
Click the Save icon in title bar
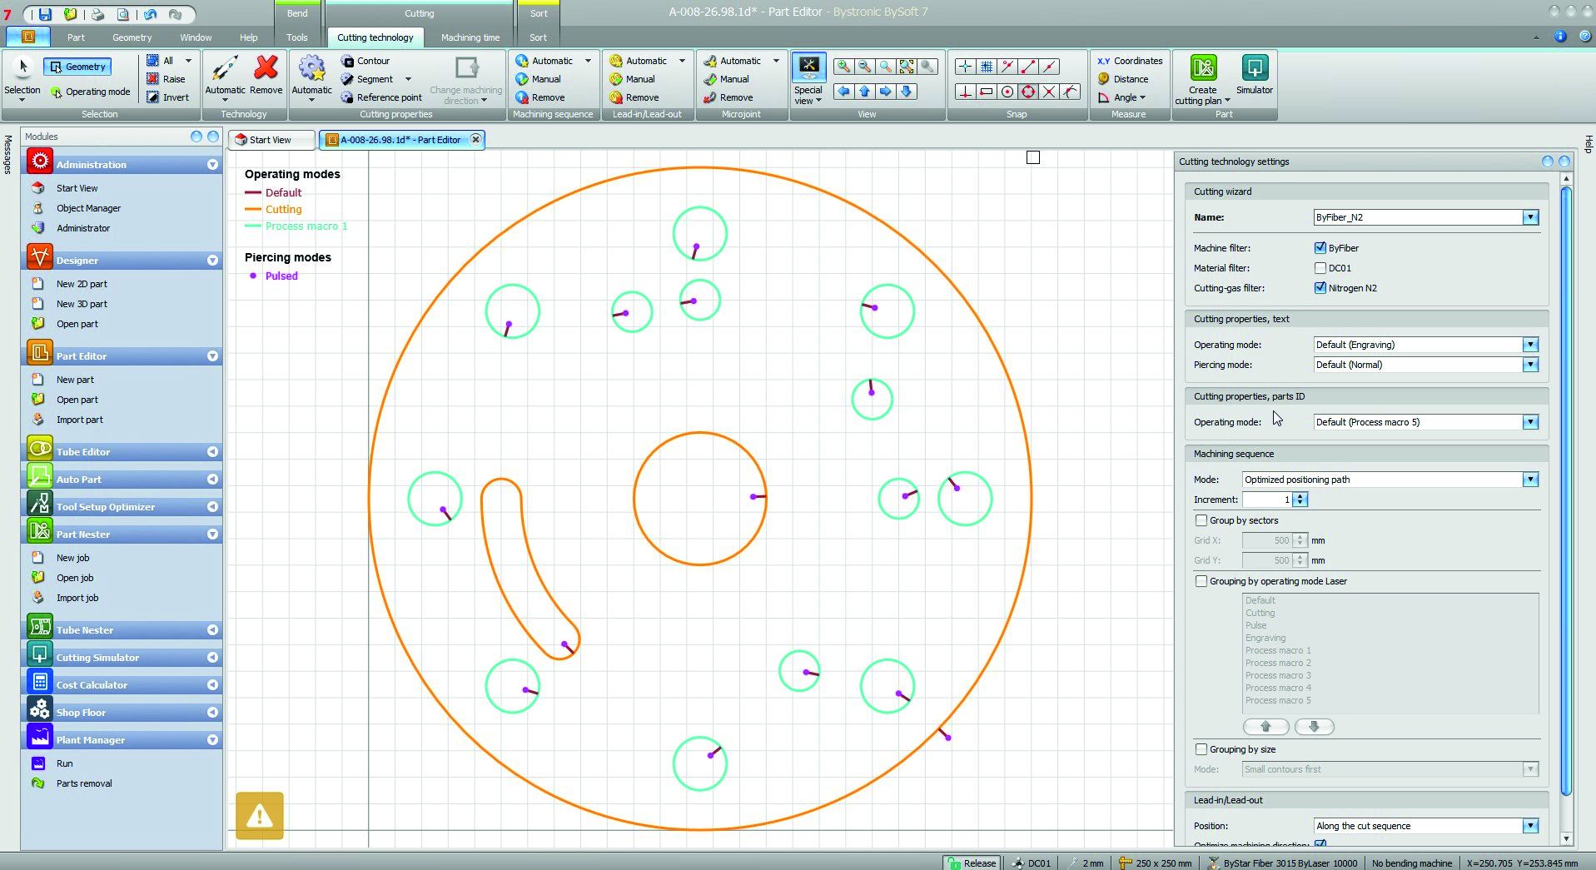(x=44, y=14)
